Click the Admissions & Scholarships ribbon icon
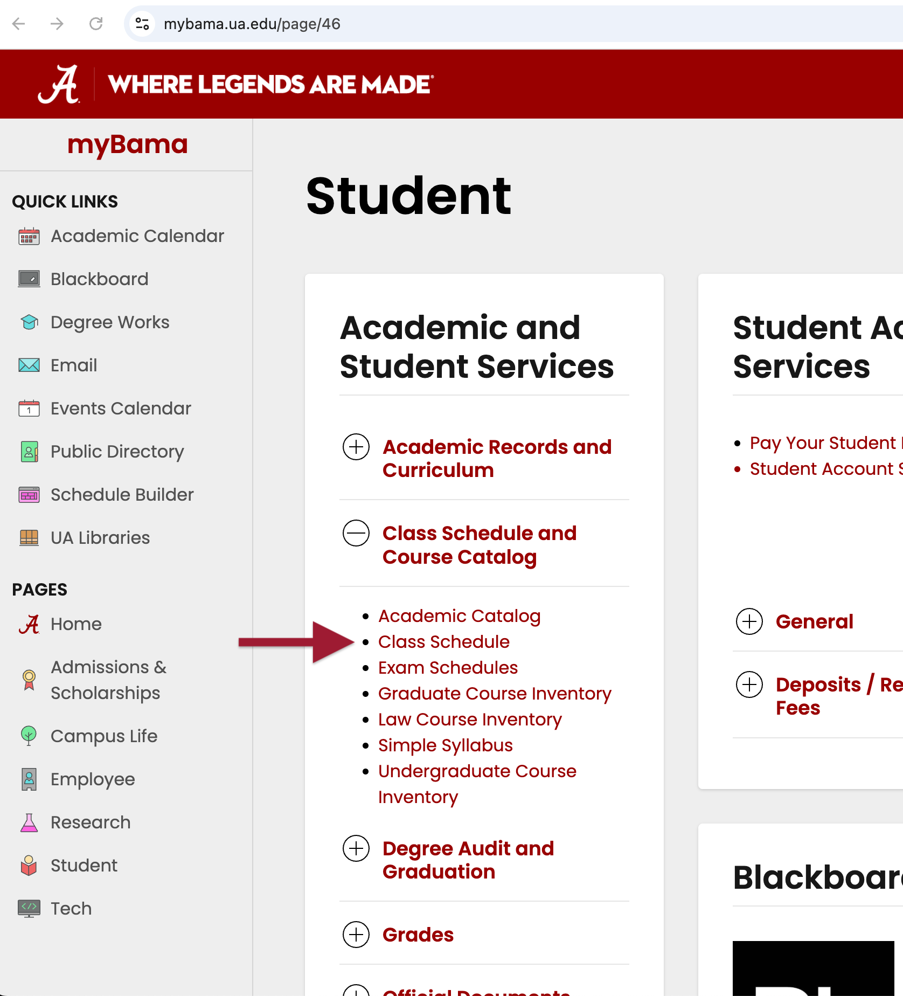Viewport: 903px width, 996px height. click(29, 680)
